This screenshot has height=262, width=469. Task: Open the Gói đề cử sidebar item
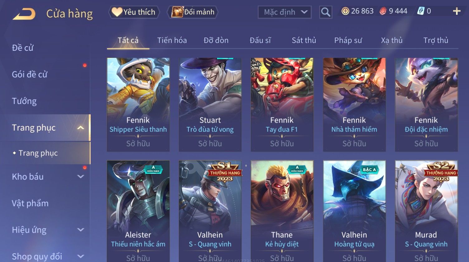click(x=30, y=74)
